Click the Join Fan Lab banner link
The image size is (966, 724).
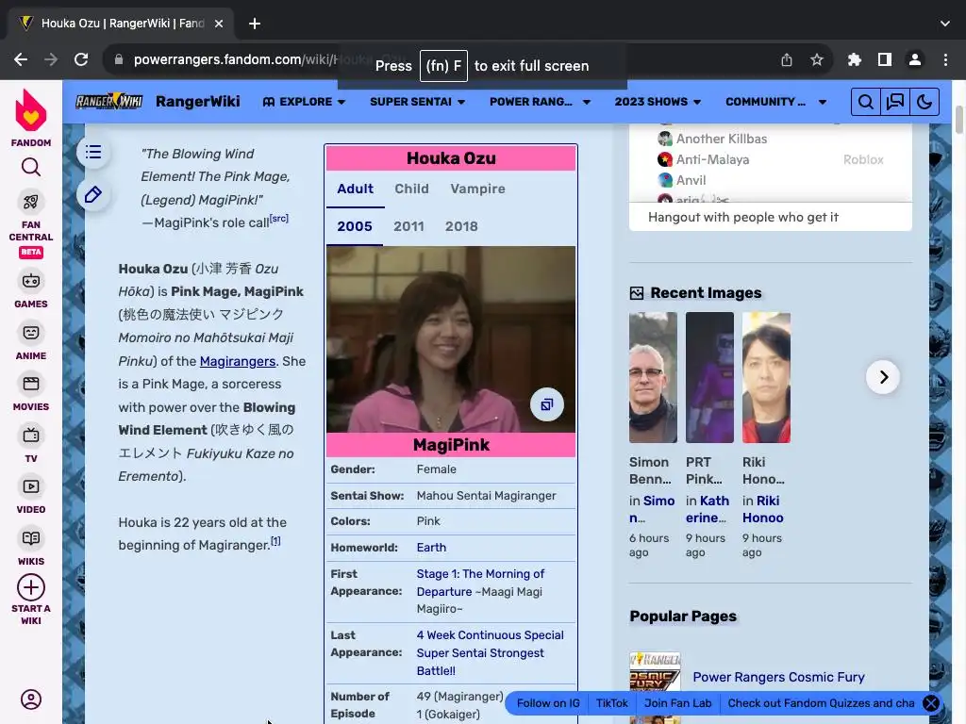677,703
